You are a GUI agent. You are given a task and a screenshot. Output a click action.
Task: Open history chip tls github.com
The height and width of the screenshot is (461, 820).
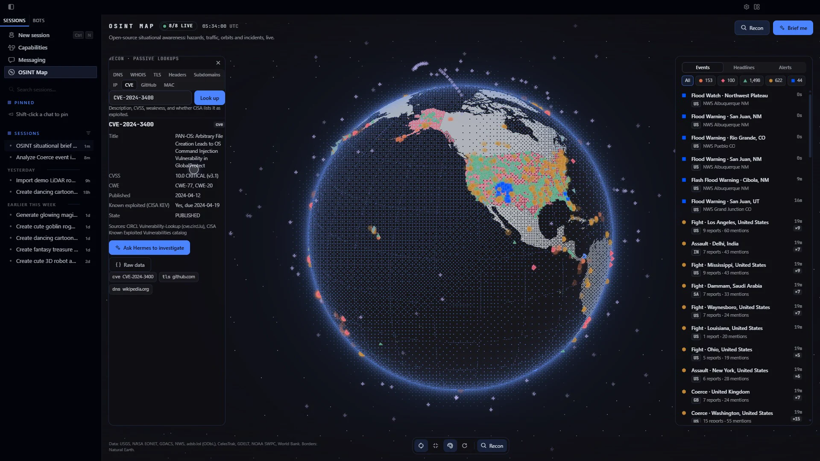tap(179, 277)
